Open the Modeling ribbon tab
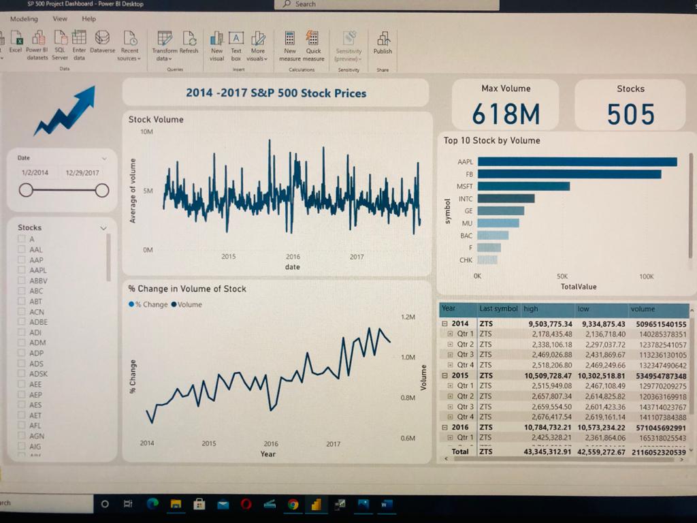 point(24,19)
